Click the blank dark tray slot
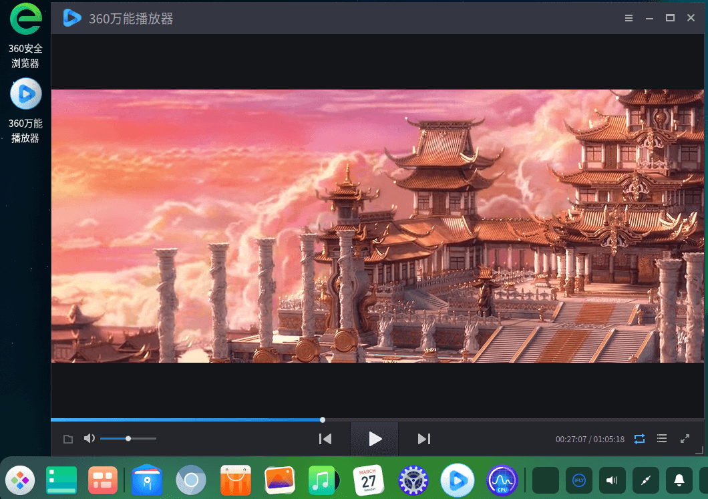Viewport: 708px width, 499px height. [546, 480]
